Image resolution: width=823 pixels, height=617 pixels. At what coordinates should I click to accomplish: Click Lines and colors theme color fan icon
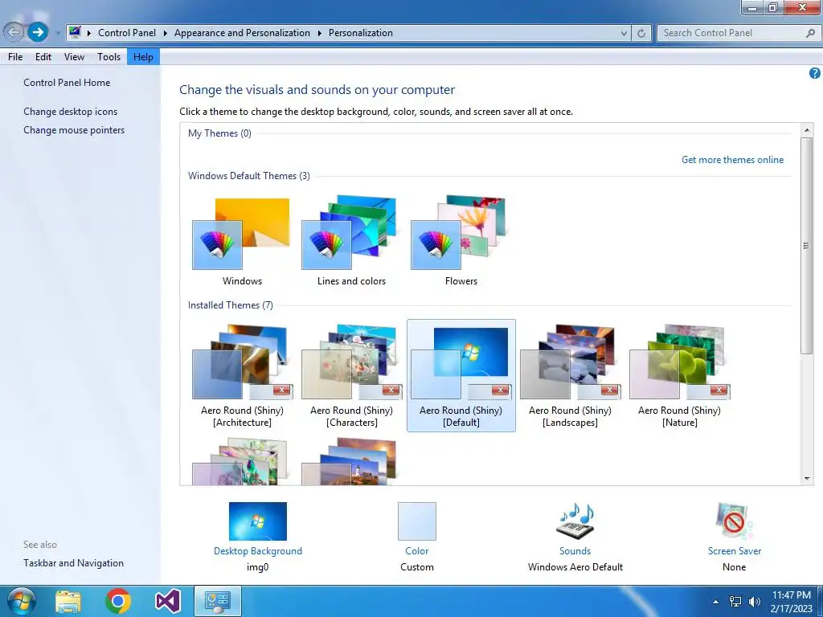tap(326, 245)
